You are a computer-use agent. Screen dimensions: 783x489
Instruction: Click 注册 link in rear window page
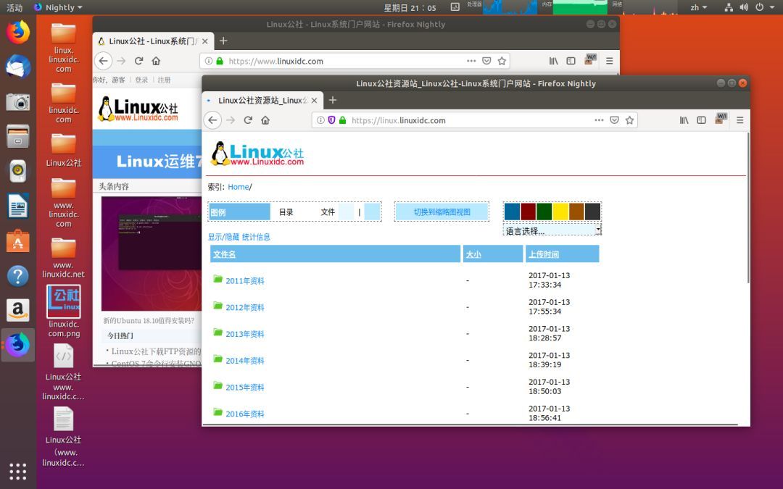click(x=165, y=80)
